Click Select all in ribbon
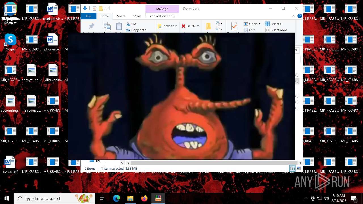This screenshot has height=204, width=363. tap(274, 24)
